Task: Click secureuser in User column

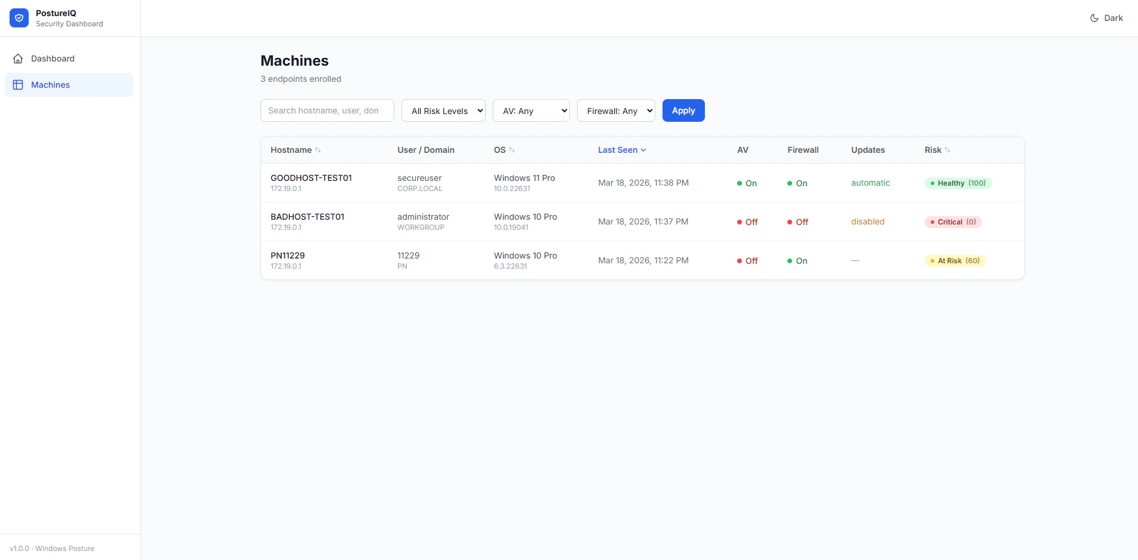Action: click(x=419, y=178)
